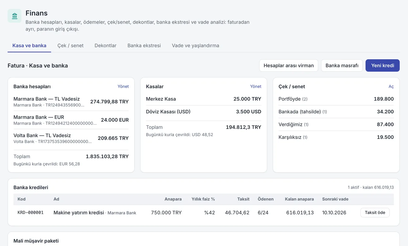Click Yönet link in Kasalar card
Image resolution: width=408 pixels, height=246 pixels.
pos(256,86)
